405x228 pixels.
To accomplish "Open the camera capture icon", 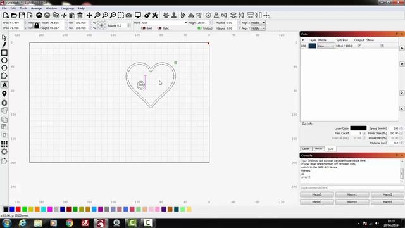I will (128, 15).
